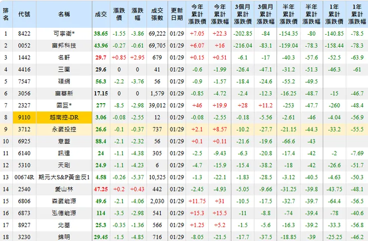The image size is (368, 241).
Task: Click -7.69 value in 訊達 row
Action: point(357,153)
